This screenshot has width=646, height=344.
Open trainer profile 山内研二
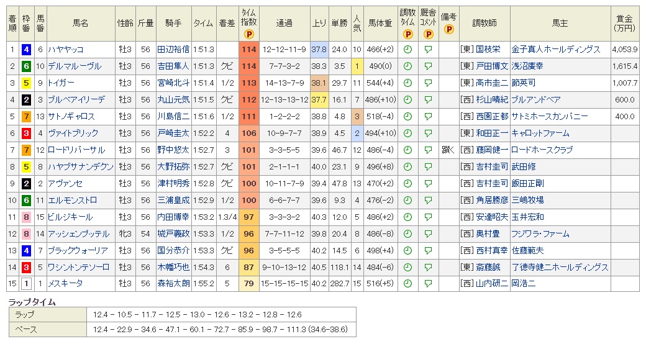click(x=492, y=283)
